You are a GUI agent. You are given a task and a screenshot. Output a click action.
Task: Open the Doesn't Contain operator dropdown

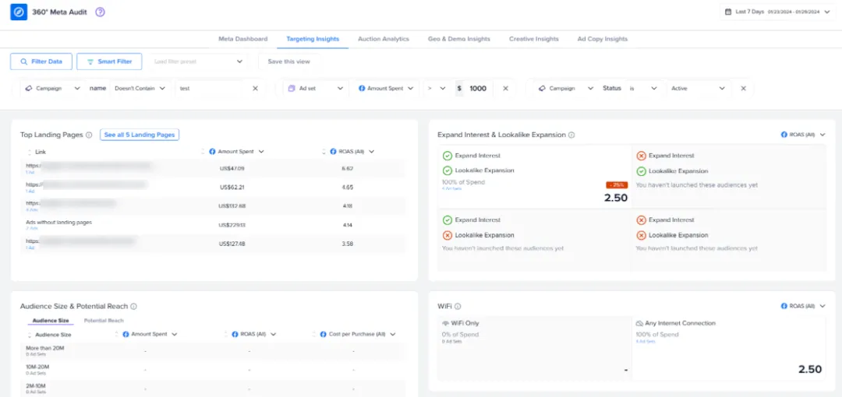pos(140,89)
